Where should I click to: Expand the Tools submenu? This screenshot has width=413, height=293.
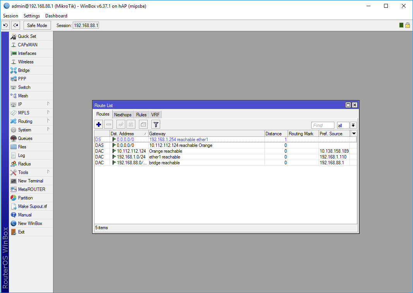[x=31, y=172]
